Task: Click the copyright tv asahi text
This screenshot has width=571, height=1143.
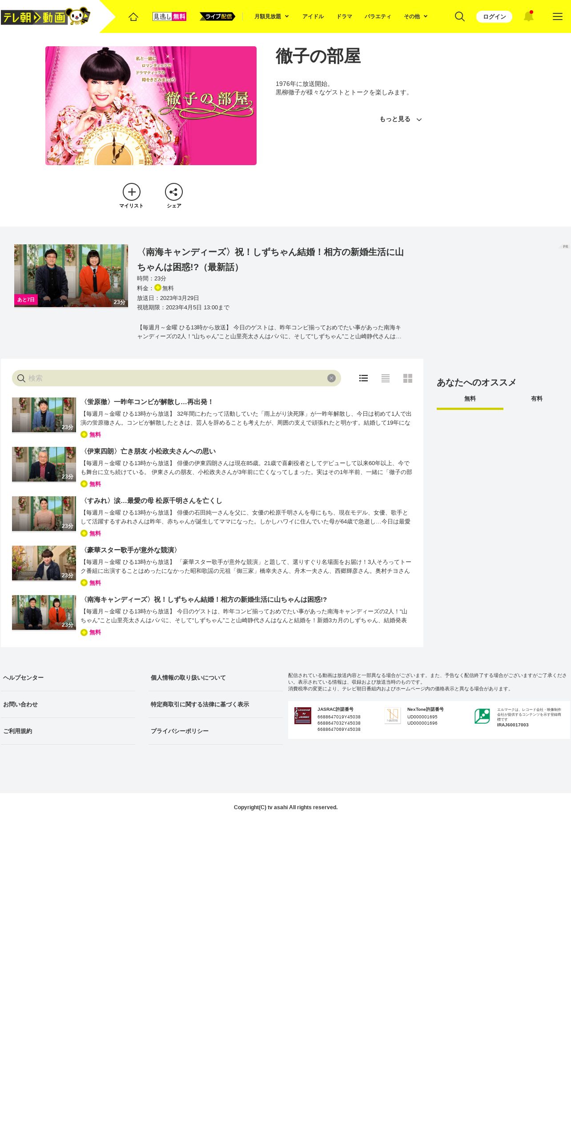Action: [285, 807]
